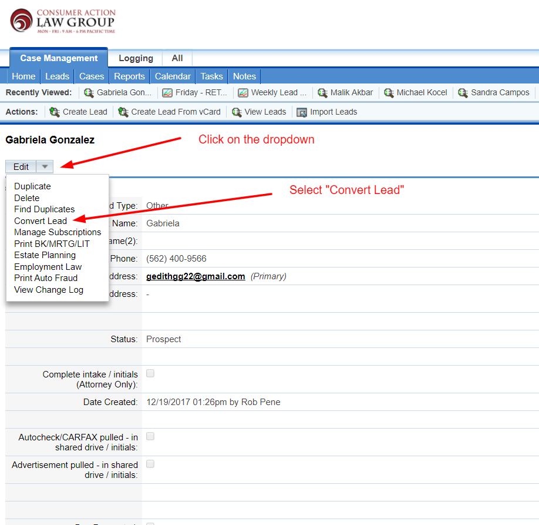The image size is (539, 525).
Task: Click the Create Lead From vCard icon
Action: pos(123,112)
